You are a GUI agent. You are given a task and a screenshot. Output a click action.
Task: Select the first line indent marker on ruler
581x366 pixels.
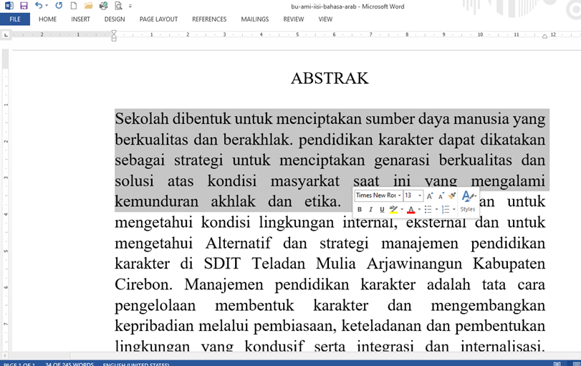coord(114,33)
